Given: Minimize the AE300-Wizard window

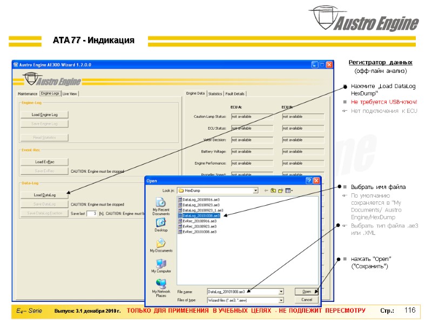Looking at the screenshot, I should (314, 65).
